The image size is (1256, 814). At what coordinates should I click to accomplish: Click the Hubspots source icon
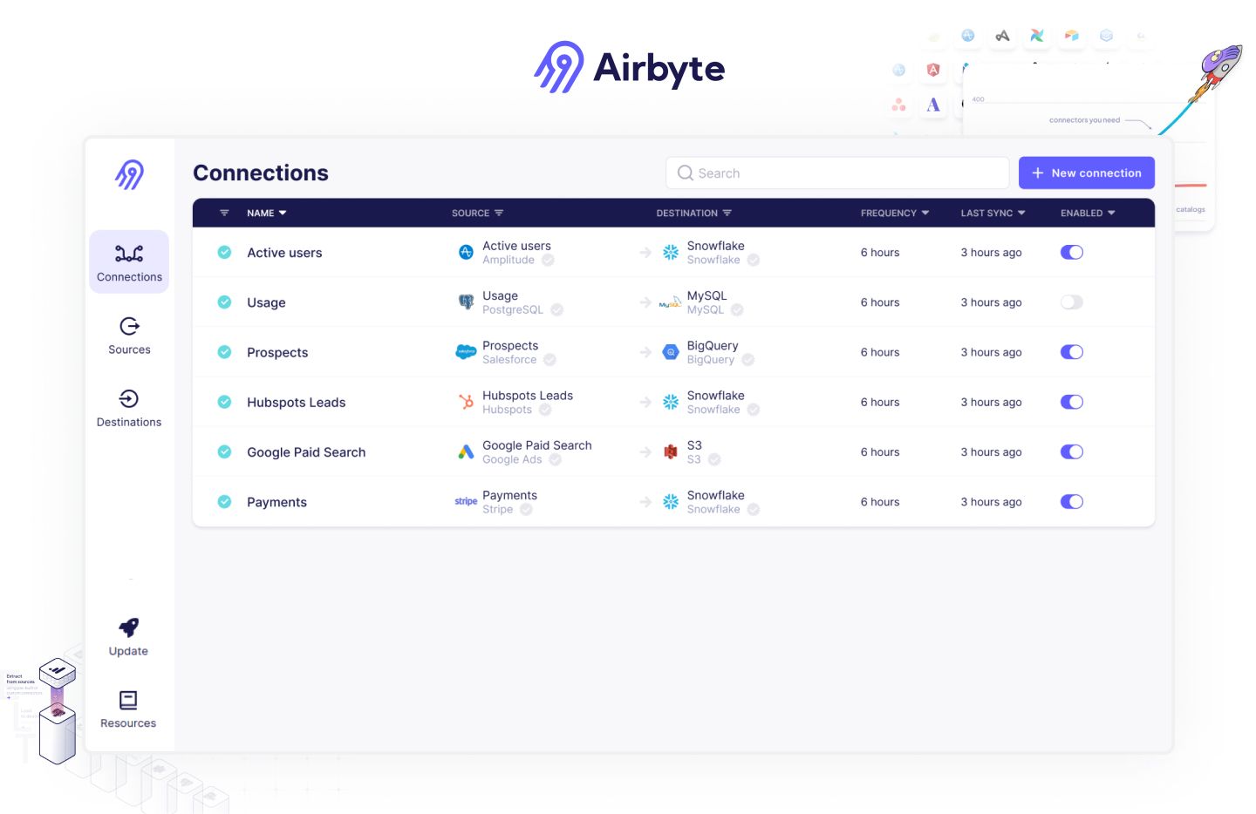[466, 402]
